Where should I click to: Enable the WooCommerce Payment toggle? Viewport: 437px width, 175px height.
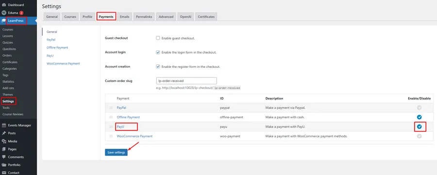(419, 136)
